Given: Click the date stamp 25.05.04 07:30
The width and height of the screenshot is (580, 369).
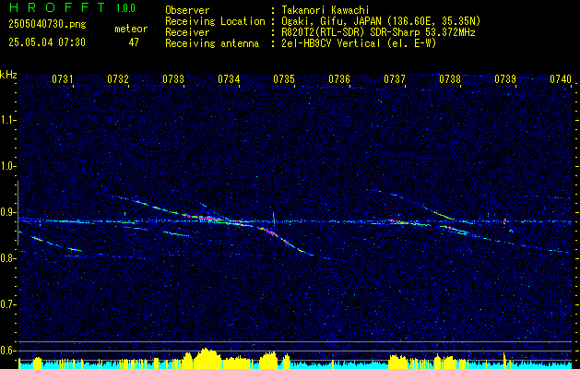Looking at the screenshot, I should (x=47, y=42).
